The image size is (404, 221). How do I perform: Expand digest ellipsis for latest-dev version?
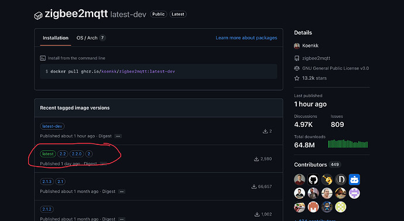click(118, 136)
